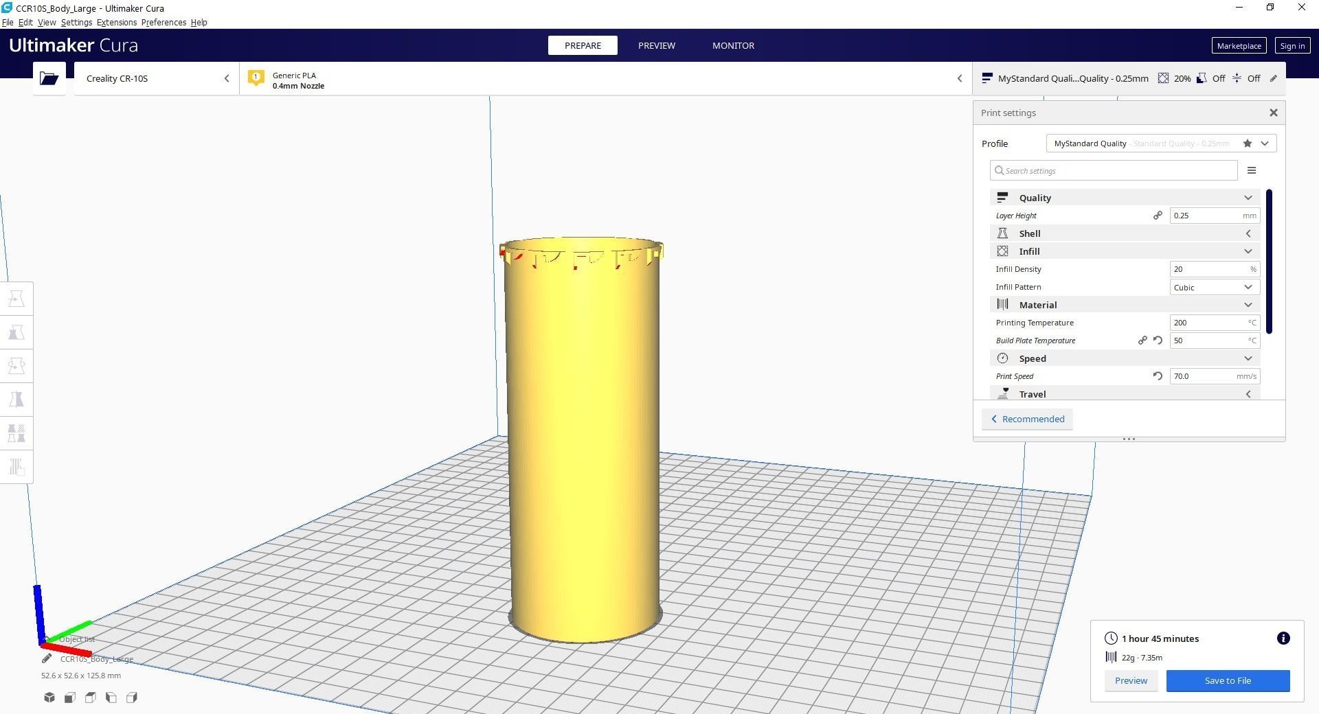
Task: Open the Settings menu
Action: [x=76, y=23]
